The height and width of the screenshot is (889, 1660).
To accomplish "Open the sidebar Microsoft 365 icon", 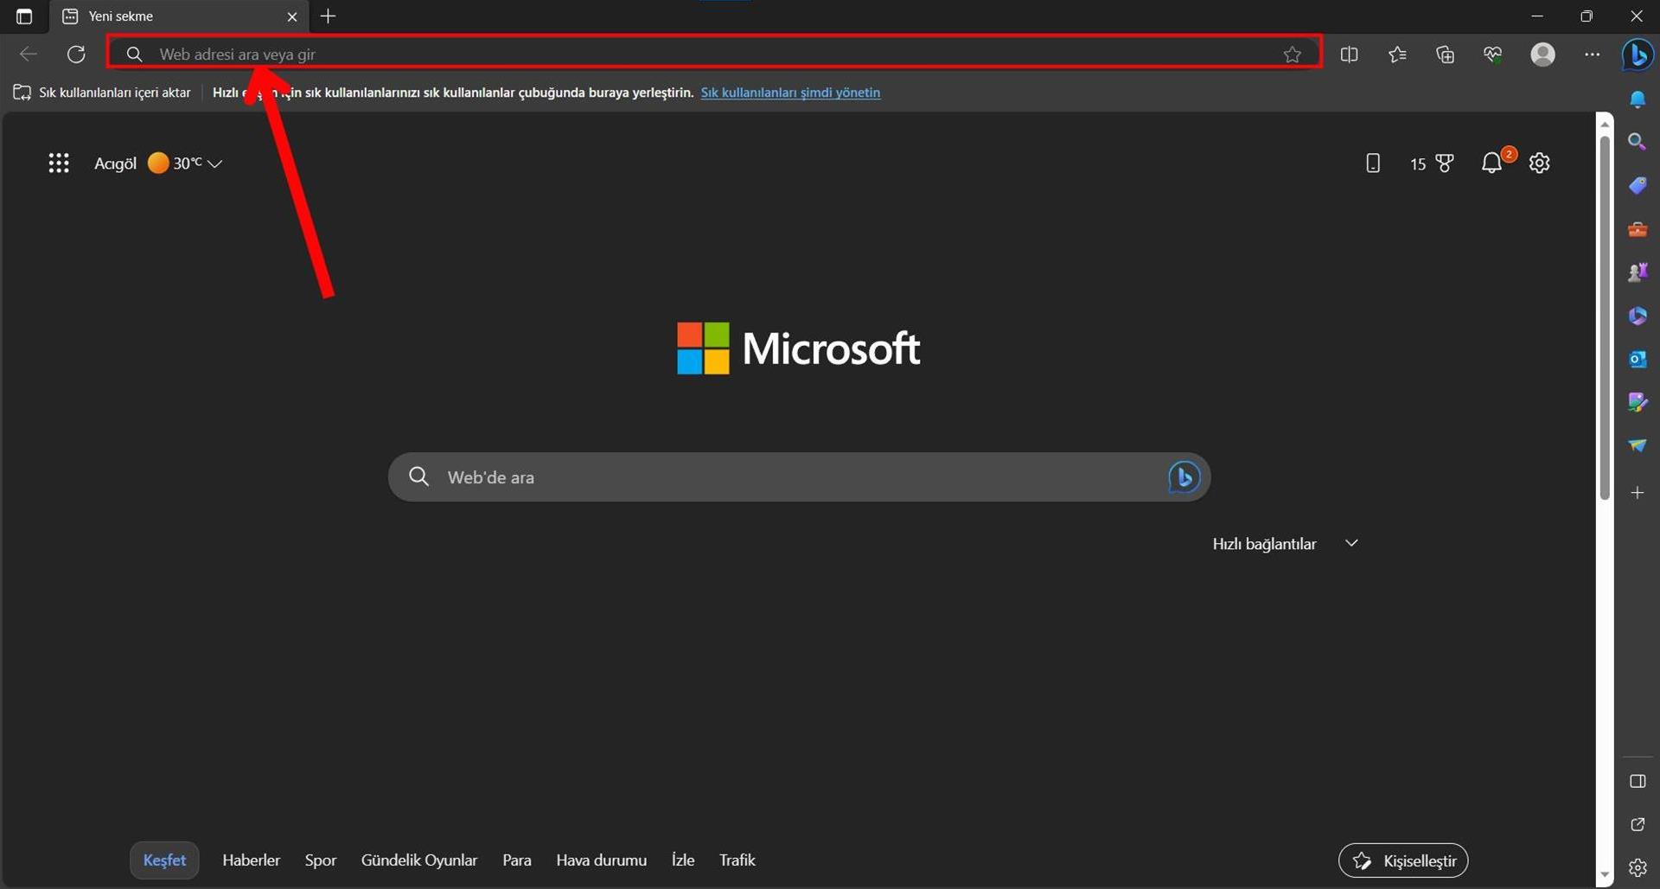I will tap(1638, 317).
